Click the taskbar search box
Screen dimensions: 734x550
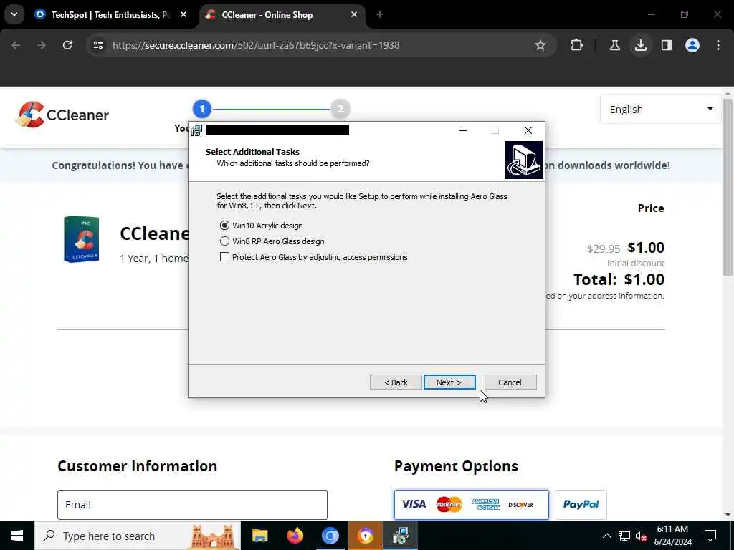[138, 536]
